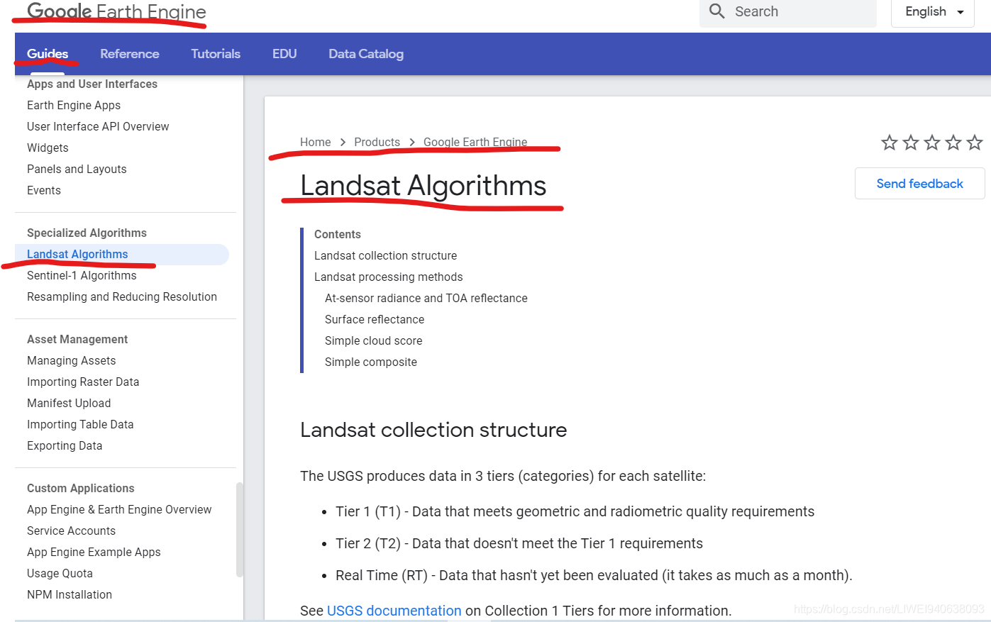Open App Engine & Earth Engine Overview

119,509
